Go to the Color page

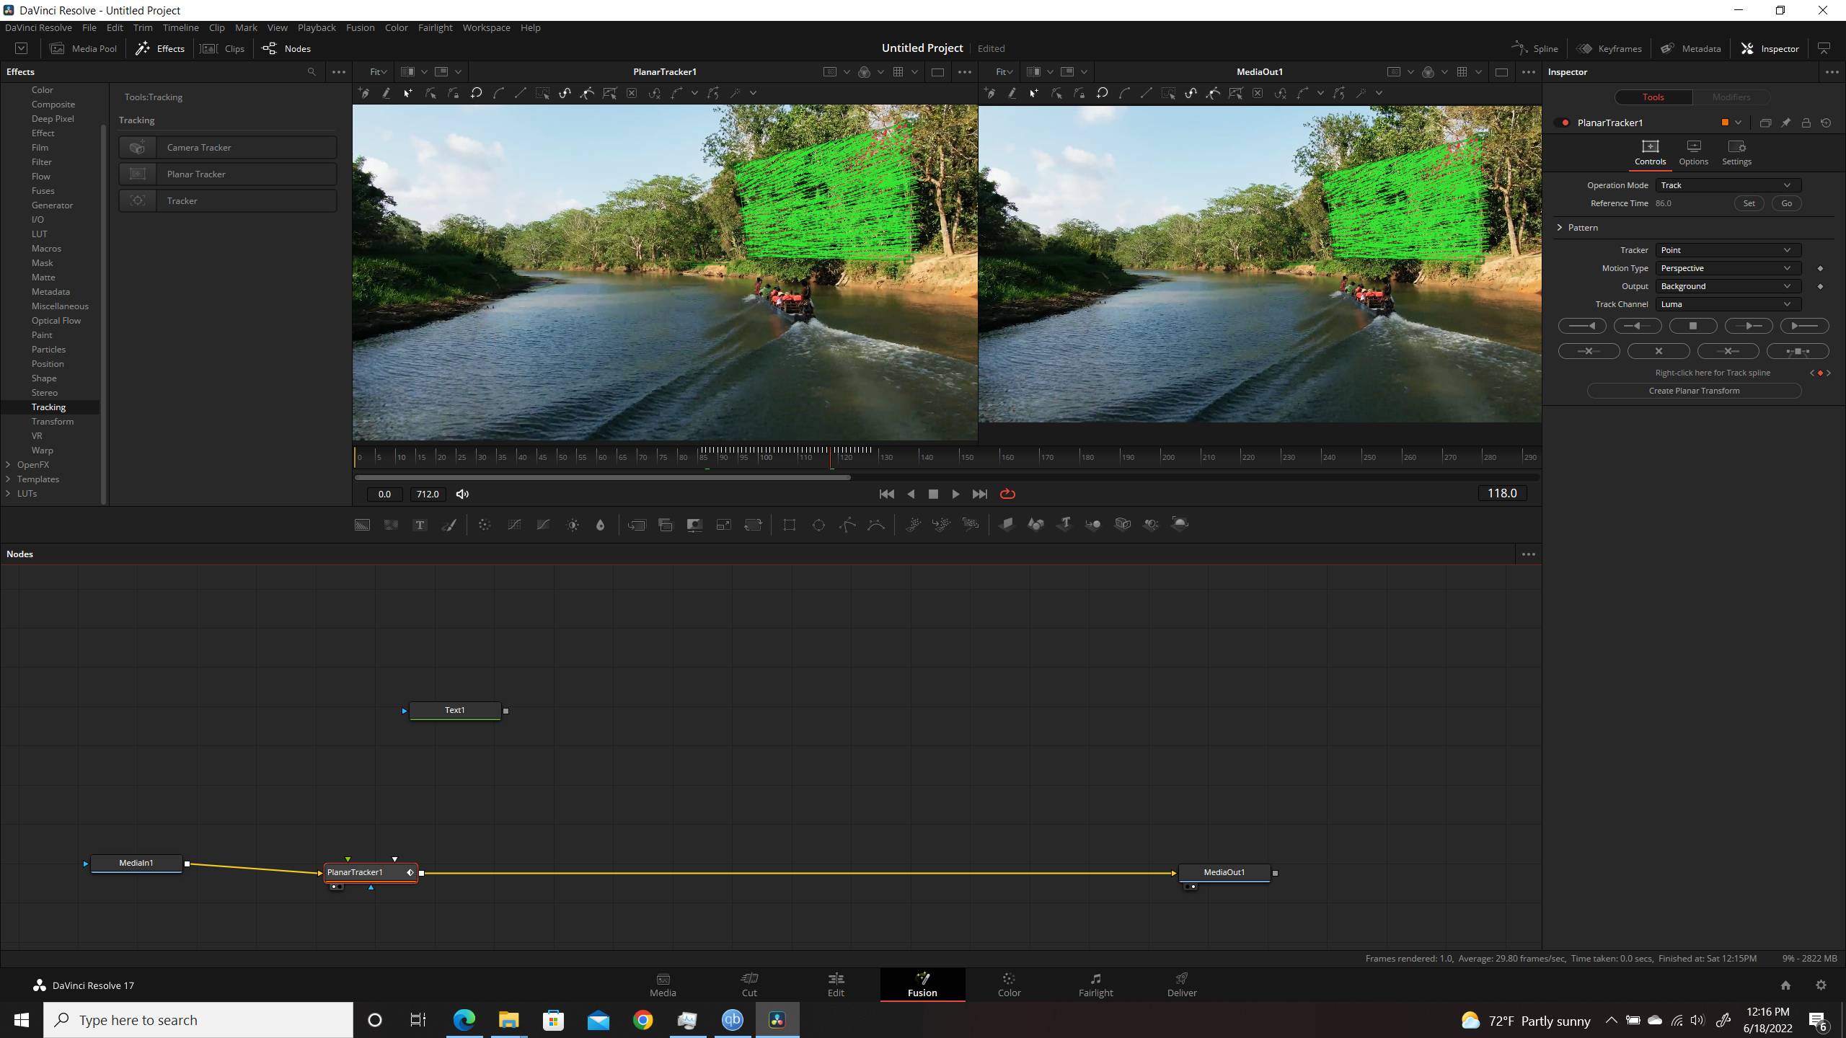(1009, 985)
